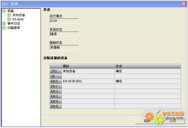The image size is (188, 128).
Task: Click the 强制状态 未强制 field
Action: click(x=64, y=47)
